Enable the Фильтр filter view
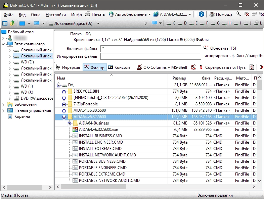The width and height of the screenshot is (264, 199). click(x=94, y=67)
